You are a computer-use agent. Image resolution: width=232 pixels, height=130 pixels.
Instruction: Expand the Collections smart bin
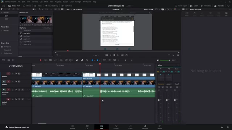click(x=2, y=53)
